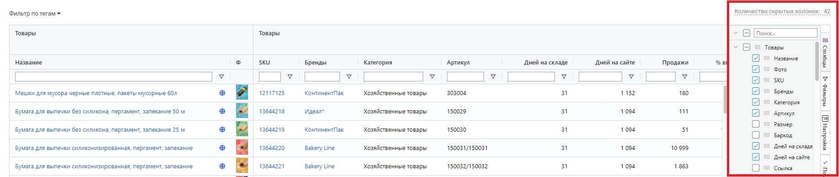Image resolution: width=839 pixels, height=177 pixels.
Task: Collapse the Товары group in column list
Action: pos(736,47)
